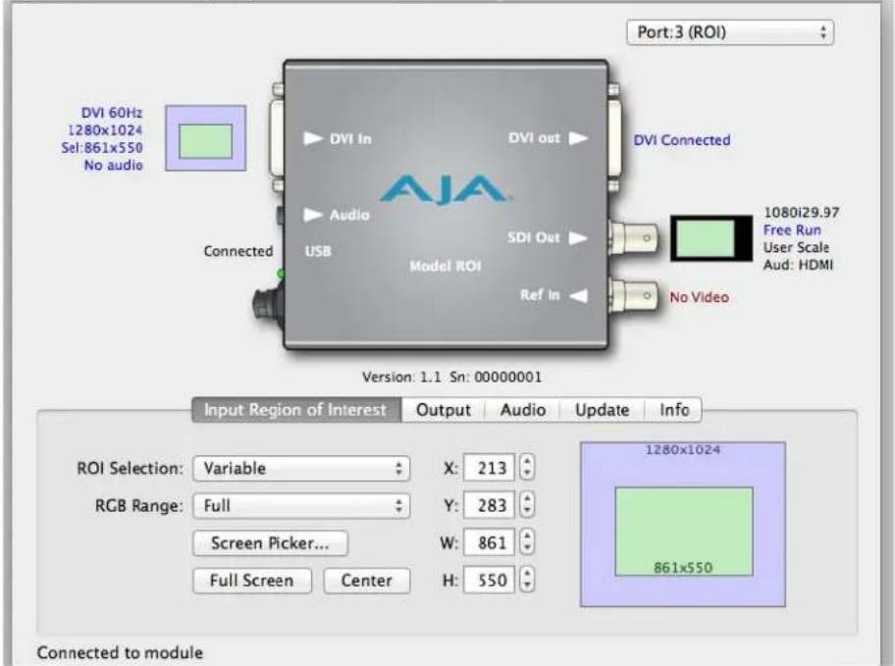The height and width of the screenshot is (666, 895).
Task: Switch to the Output tab
Action: [444, 410]
